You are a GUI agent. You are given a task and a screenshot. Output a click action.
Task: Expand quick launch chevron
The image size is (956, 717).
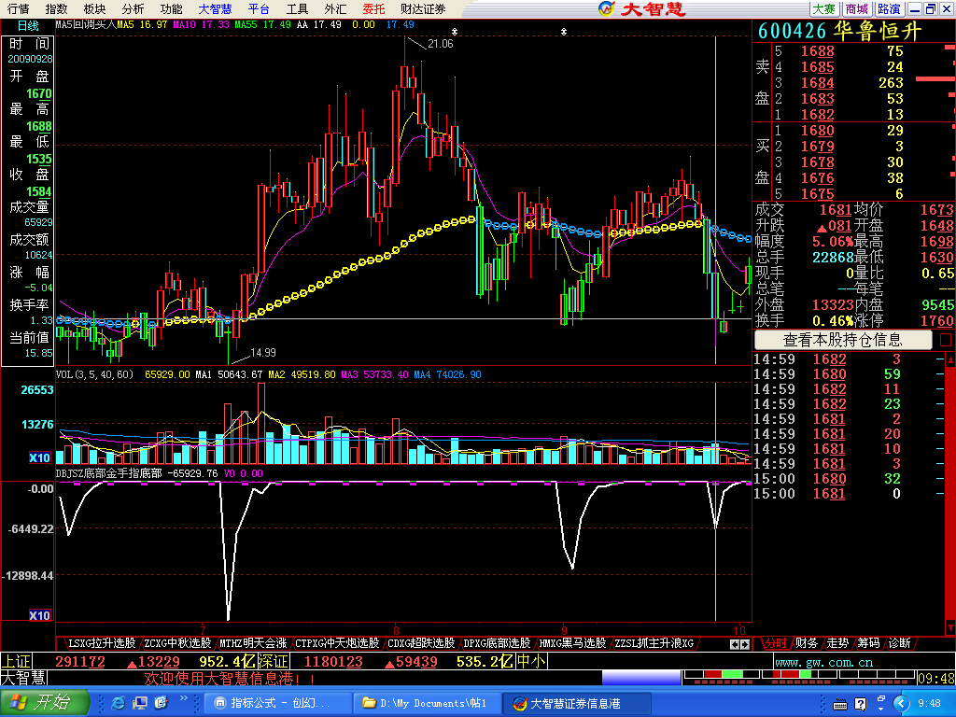click(x=183, y=698)
